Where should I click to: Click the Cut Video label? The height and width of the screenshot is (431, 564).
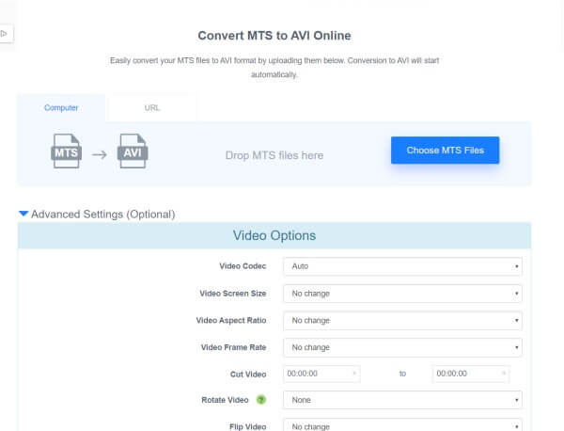pos(248,375)
